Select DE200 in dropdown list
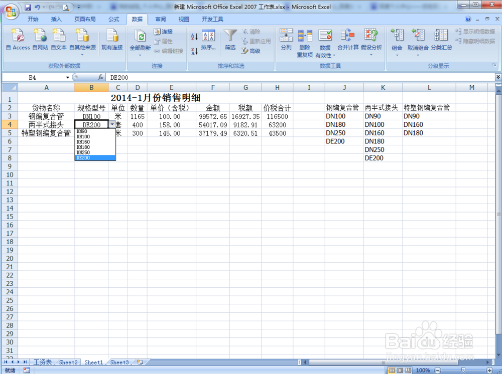Image resolution: width=502 pixels, height=374 pixels. click(95, 157)
